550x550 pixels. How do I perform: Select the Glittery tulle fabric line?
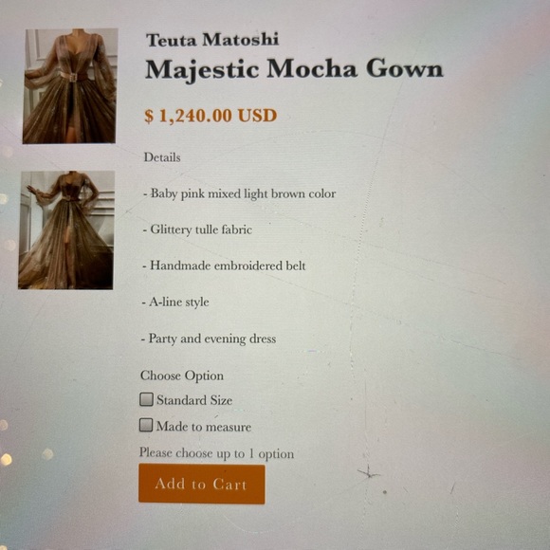coord(197,230)
